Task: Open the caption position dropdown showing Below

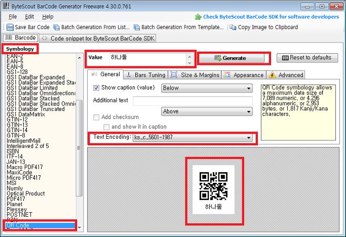Action: coord(207,88)
